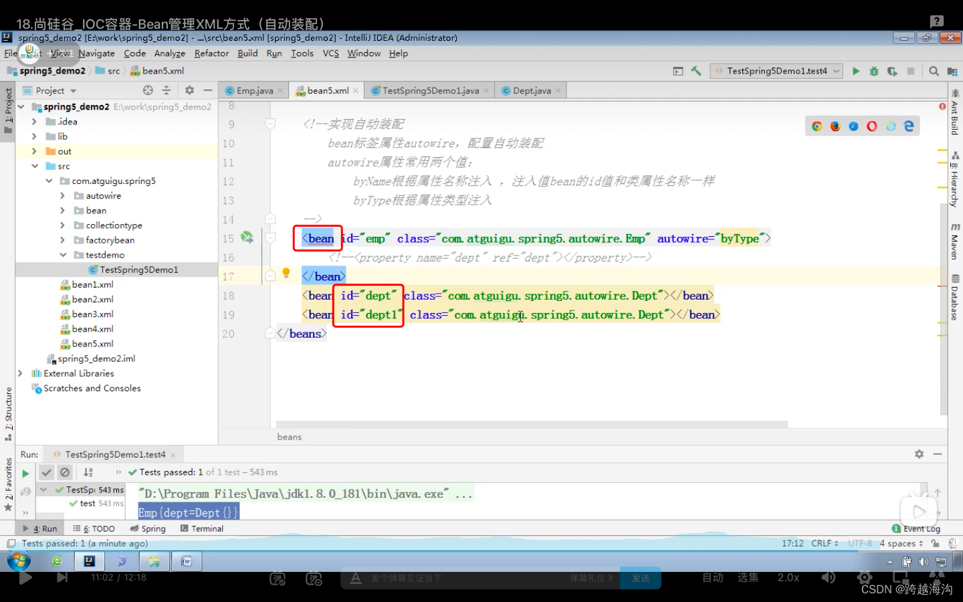963x602 pixels.
Task: Toggle danmaku display icon in video player
Action: pyautogui.click(x=278, y=578)
